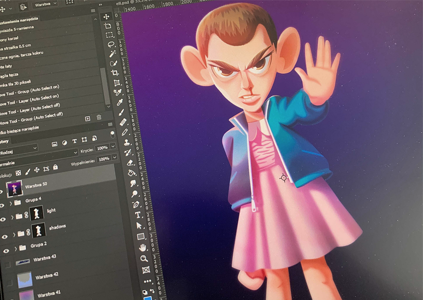Create new tool preset plus icon
Image resolution: width=423 pixels, height=300 pixels.
point(88,118)
